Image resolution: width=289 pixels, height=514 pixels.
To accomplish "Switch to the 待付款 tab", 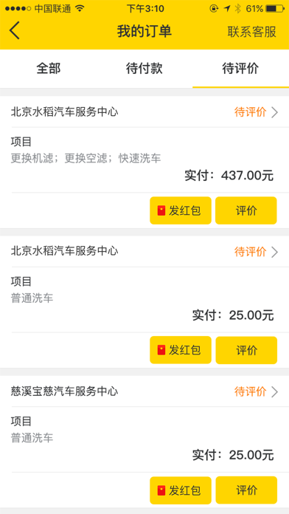I will click(144, 69).
